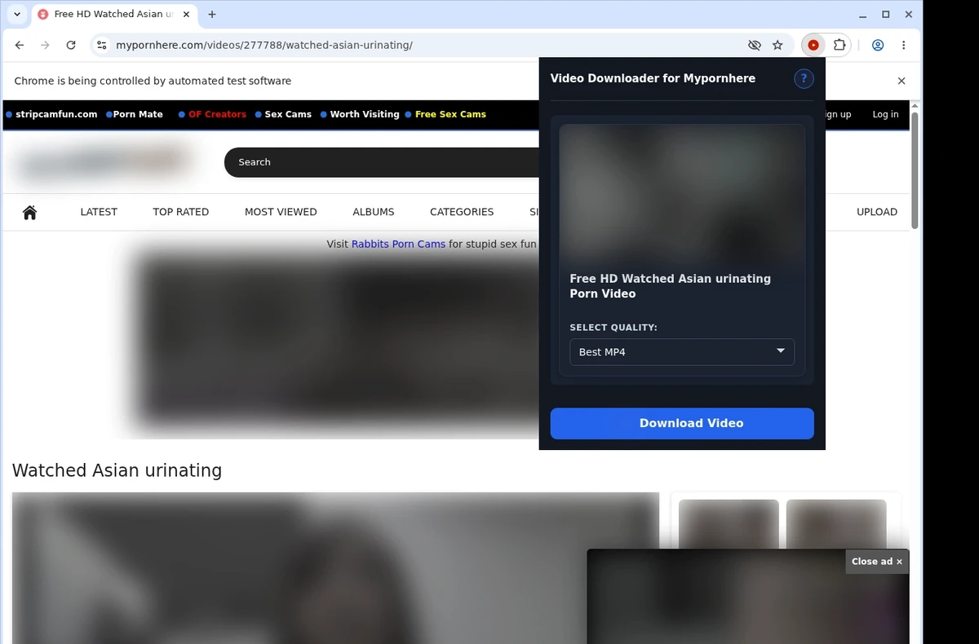Click the stripcamfun.com link
Image resolution: width=979 pixels, height=644 pixels.
(56, 114)
